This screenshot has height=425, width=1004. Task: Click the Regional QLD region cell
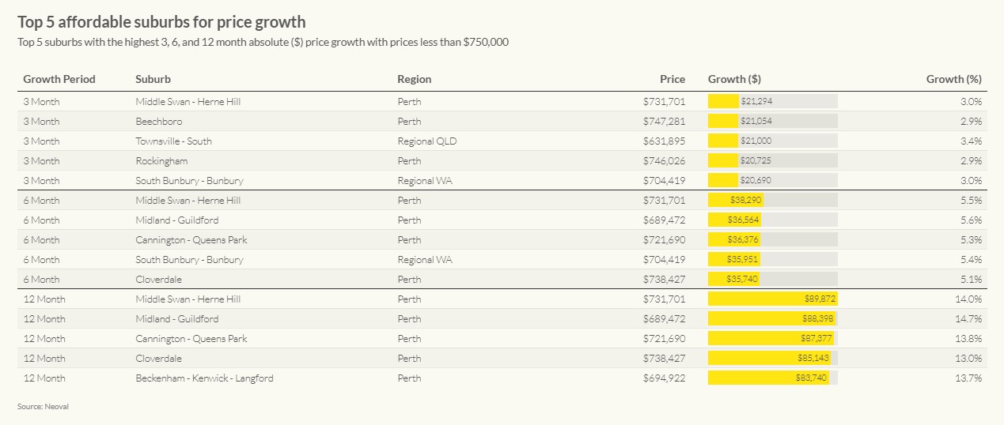tap(426, 141)
